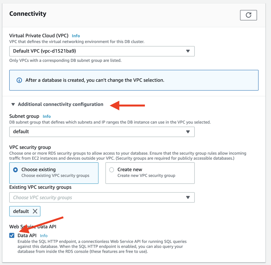
Task: Click the Default VPC selection arrow
Action: click(188, 51)
